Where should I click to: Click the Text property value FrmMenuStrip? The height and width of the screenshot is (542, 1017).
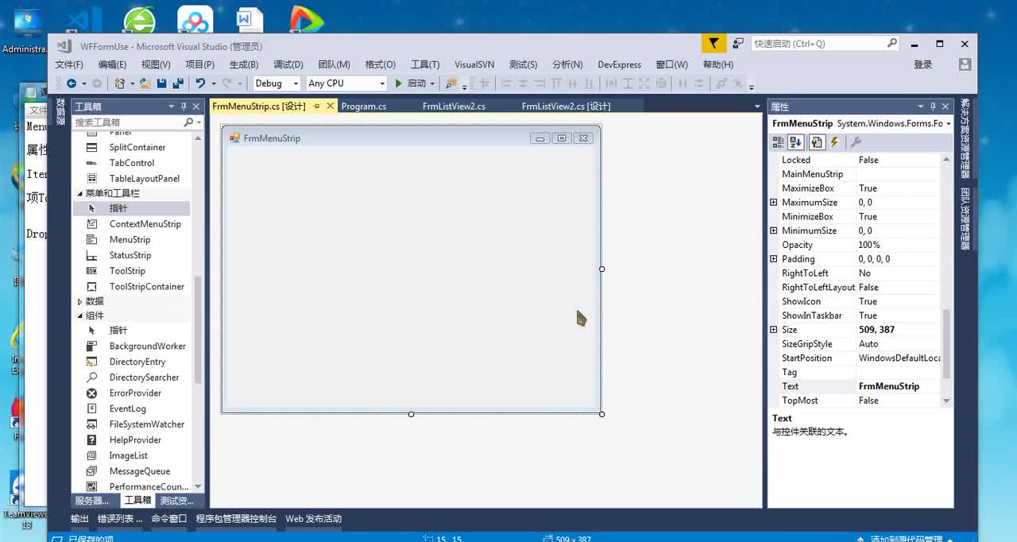pyautogui.click(x=899, y=386)
